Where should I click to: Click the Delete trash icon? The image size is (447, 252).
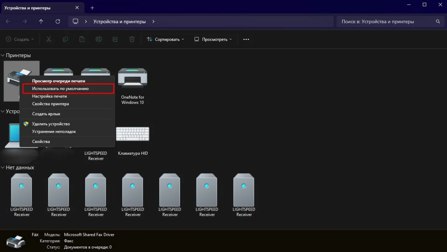(x=132, y=39)
